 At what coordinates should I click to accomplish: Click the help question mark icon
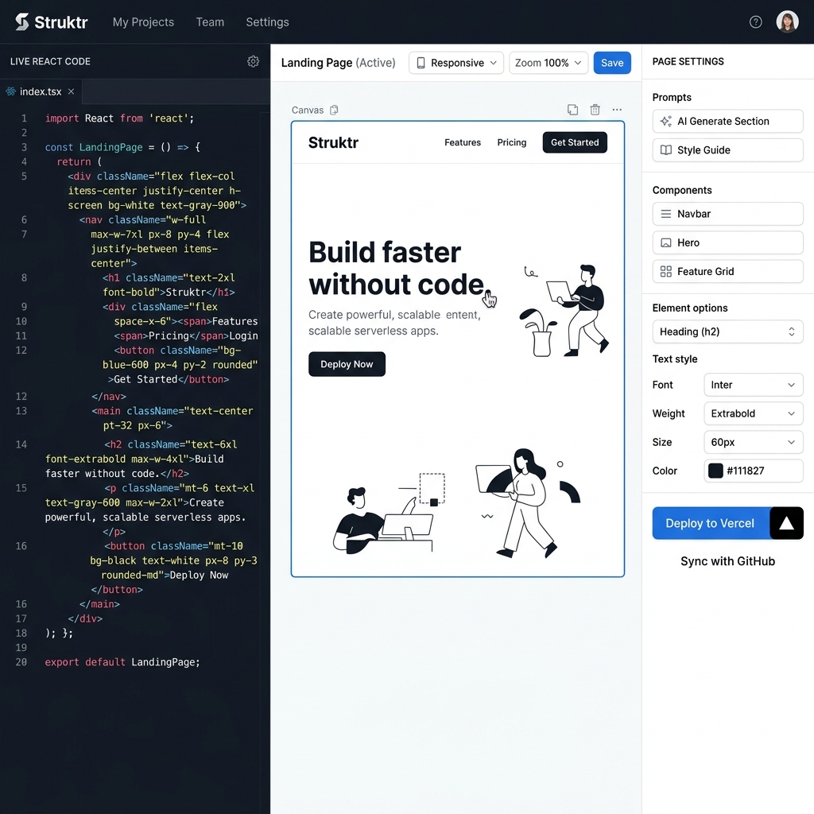[x=755, y=21]
